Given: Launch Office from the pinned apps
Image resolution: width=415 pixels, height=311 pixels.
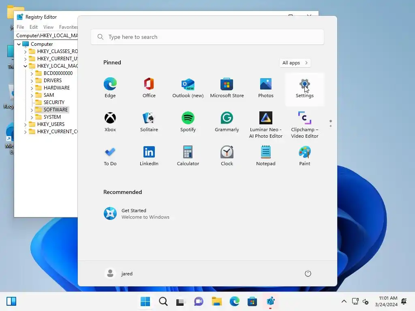Looking at the screenshot, I should pos(149,88).
